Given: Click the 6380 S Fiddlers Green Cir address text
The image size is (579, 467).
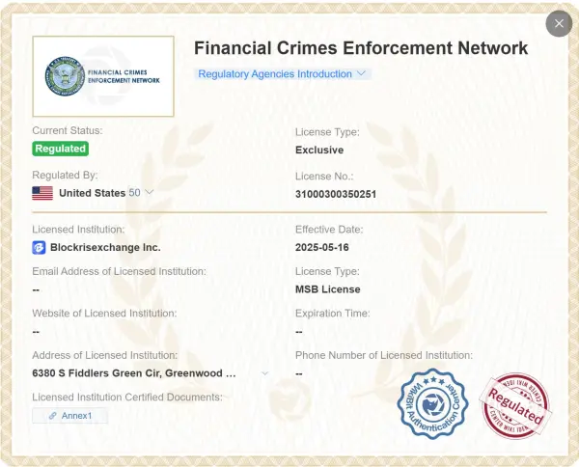Looking at the screenshot, I should [133, 372].
